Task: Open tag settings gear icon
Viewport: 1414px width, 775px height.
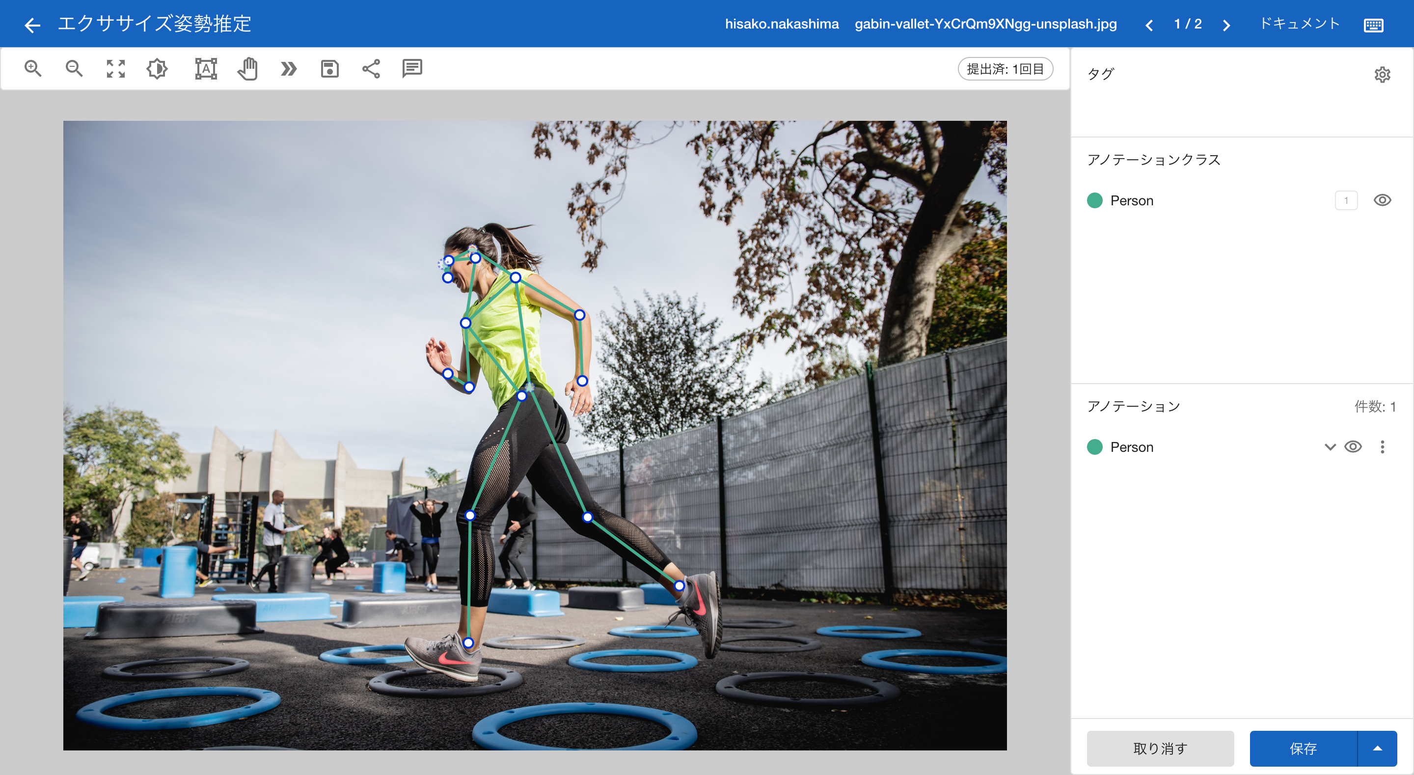Action: point(1382,74)
